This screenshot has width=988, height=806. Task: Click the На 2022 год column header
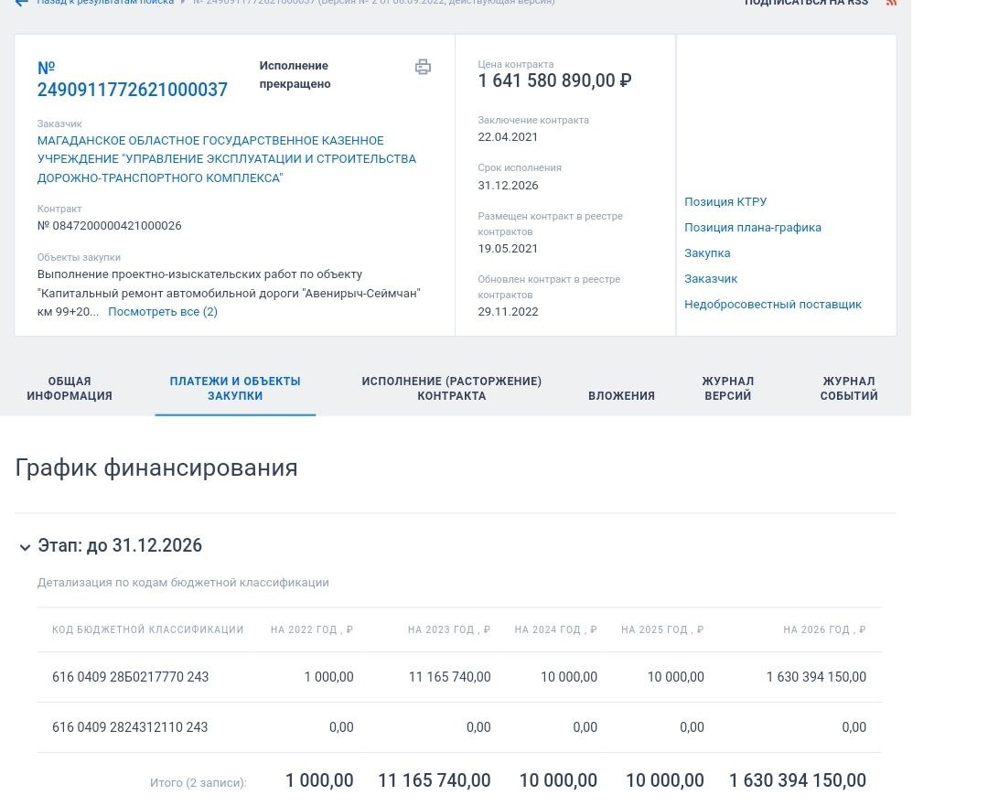click(311, 629)
